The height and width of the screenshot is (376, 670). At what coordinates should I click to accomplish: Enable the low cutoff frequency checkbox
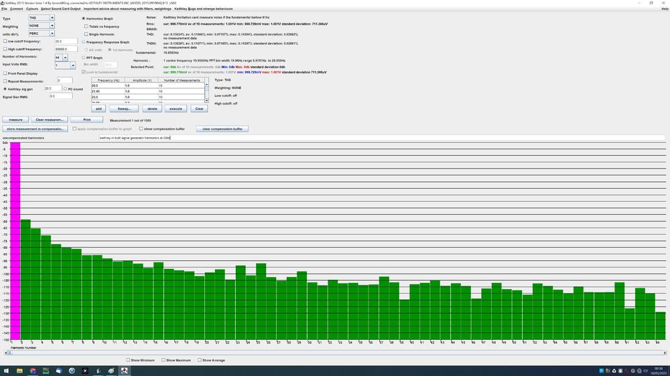tap(5, 41)
